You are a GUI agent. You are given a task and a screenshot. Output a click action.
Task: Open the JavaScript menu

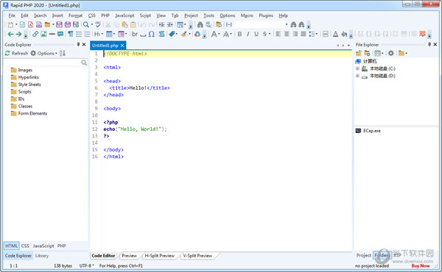click(124, 15)
